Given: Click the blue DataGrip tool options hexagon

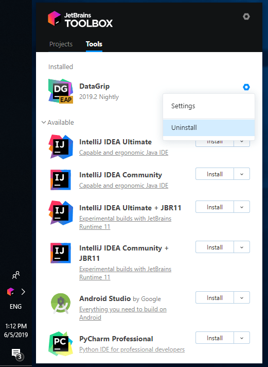Looking at the screenshot, I should pos(246,87).
